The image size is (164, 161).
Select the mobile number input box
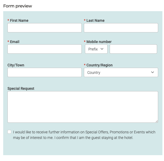click(x=133, y=49)
